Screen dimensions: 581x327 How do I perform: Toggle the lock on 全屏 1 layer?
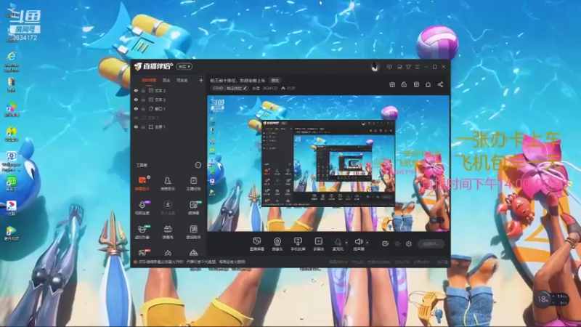point(143,126)
